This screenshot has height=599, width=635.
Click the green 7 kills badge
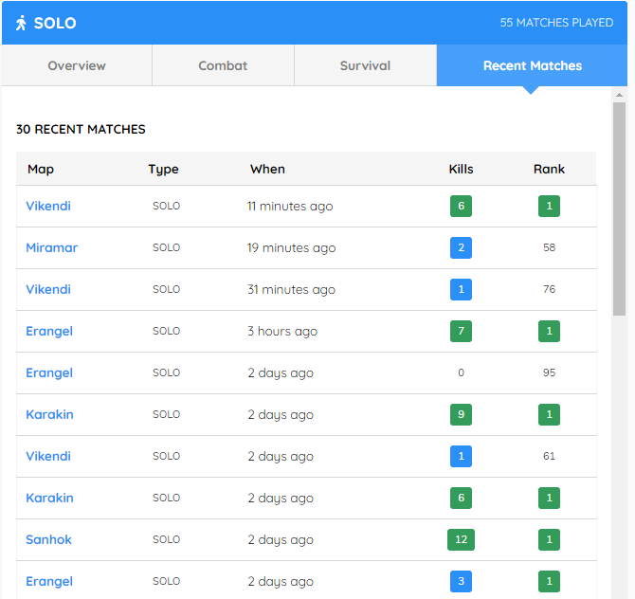[461, 332]
